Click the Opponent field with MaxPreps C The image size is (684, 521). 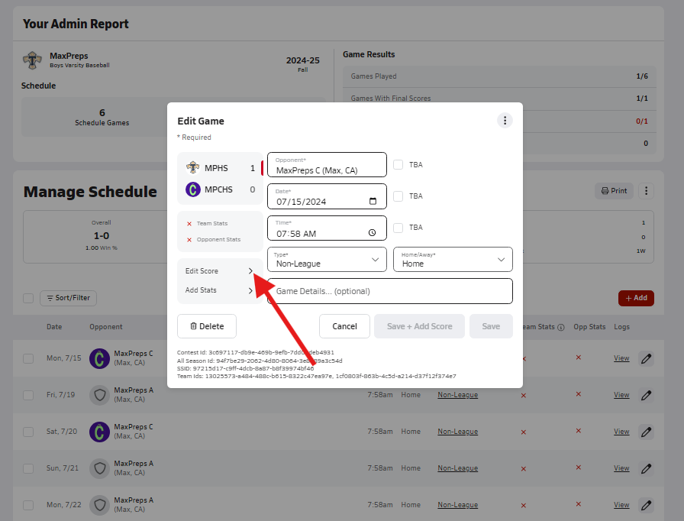click(x=327, y=165)
